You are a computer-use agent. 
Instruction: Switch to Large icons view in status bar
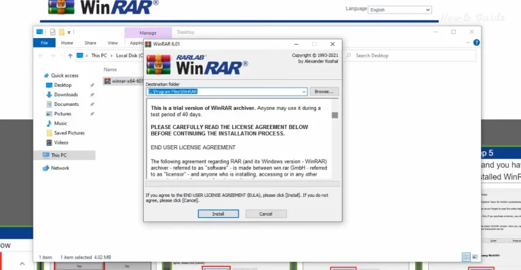[475, 256]
